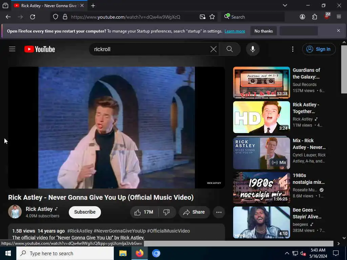347x260 pixels.
Task: Open muted volume tray icon
Action: coord(303,253)
